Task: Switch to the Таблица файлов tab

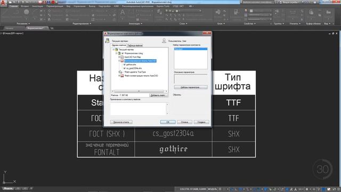Action: pos(135,45)
